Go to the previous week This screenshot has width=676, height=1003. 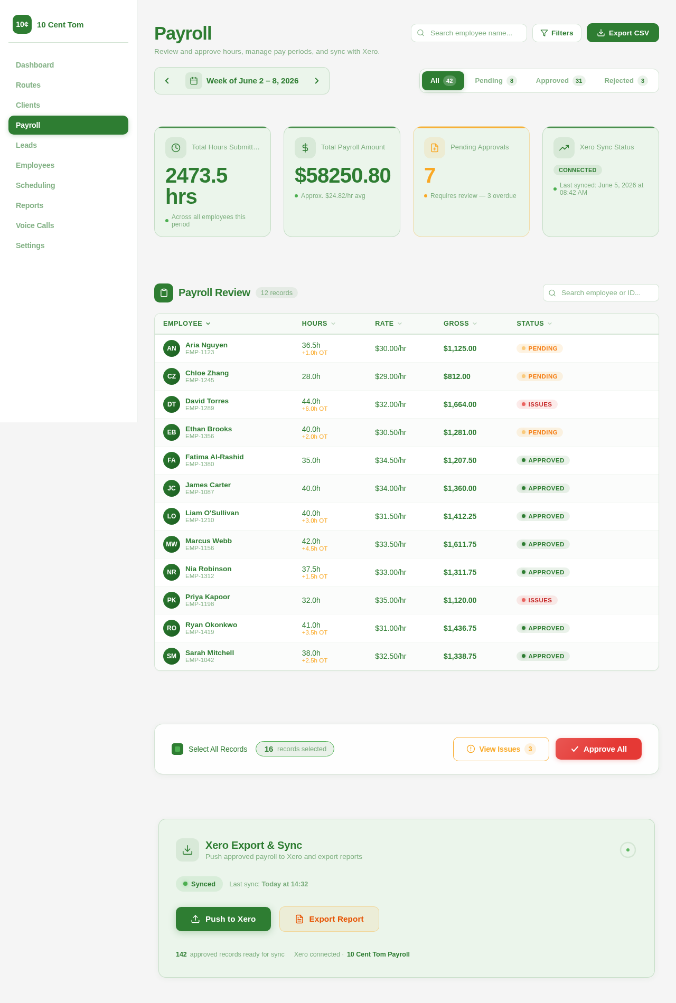(x=167, y=81)
